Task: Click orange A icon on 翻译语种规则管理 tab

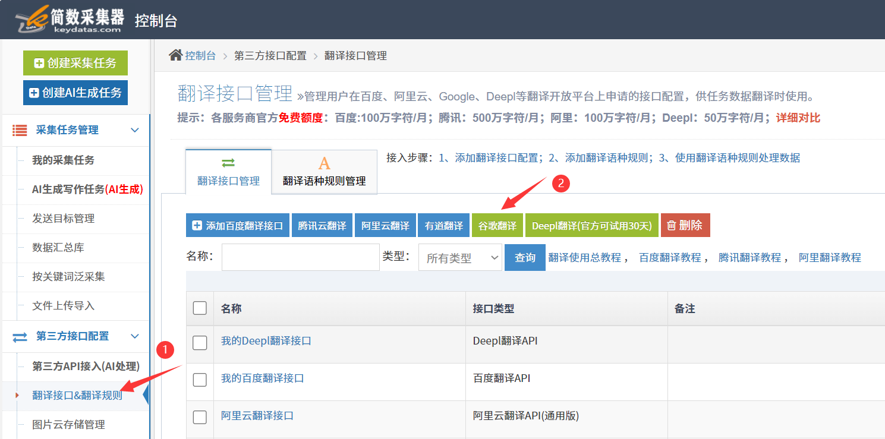Action: 324,163
